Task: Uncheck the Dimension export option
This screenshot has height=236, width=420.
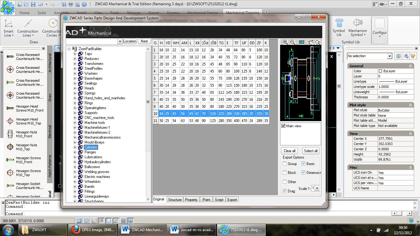Action: click(303, 173)
